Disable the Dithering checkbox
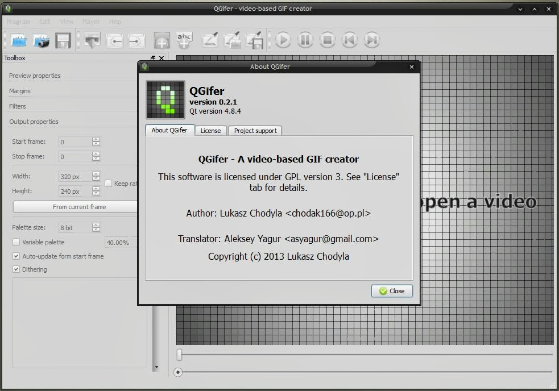559x391 pixels. point(16,269)
